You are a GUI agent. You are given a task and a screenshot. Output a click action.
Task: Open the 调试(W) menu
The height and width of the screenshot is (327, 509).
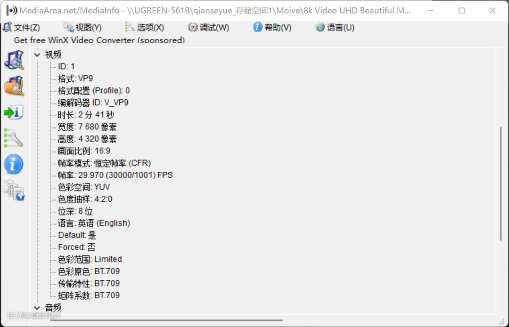209,28
